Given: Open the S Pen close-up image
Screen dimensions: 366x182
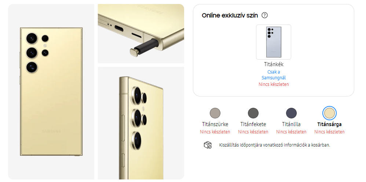Looking at the screenshot, I should click(141, 34).
